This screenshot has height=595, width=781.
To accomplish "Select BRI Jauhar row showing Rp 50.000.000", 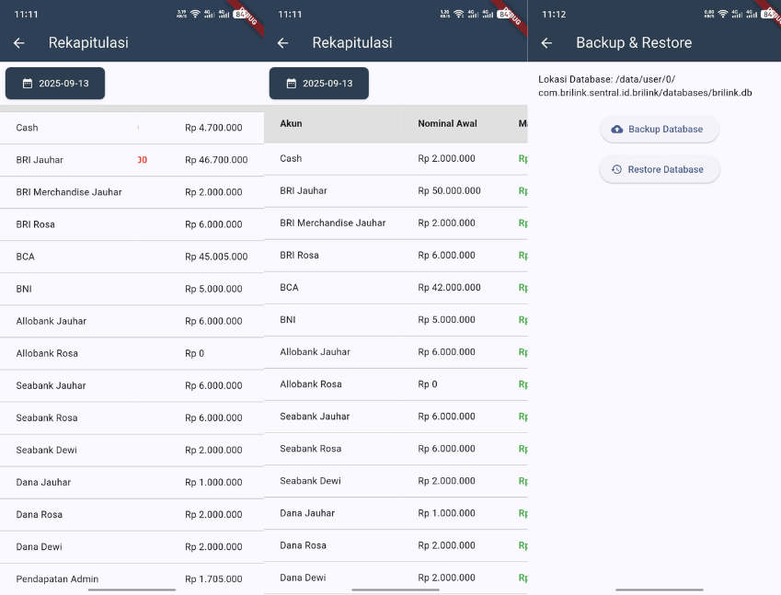I will 396,191.
